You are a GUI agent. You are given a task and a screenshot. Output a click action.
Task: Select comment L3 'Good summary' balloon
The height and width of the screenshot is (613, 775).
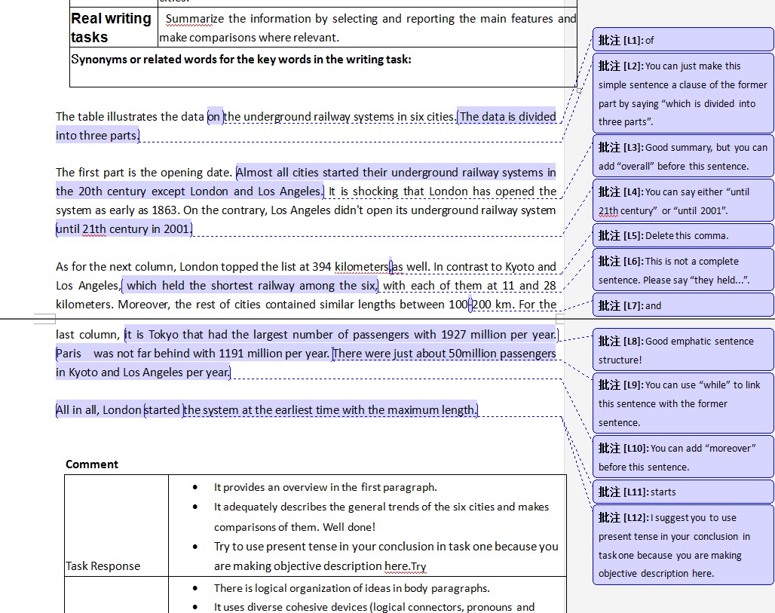[x=683, y=156]
